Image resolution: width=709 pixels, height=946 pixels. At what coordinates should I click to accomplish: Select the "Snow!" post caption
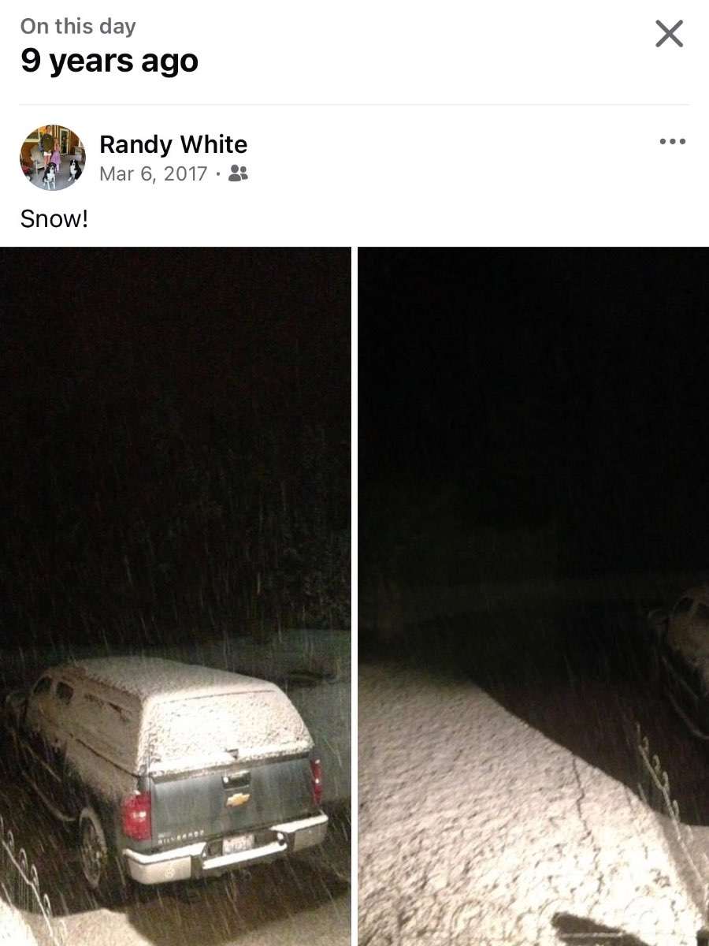[54, 218]
